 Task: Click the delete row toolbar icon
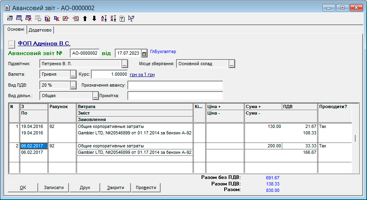coord(28,18)
